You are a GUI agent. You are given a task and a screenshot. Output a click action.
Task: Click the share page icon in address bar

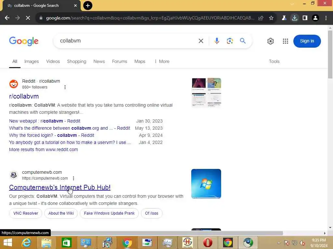[x=261, y=18]
